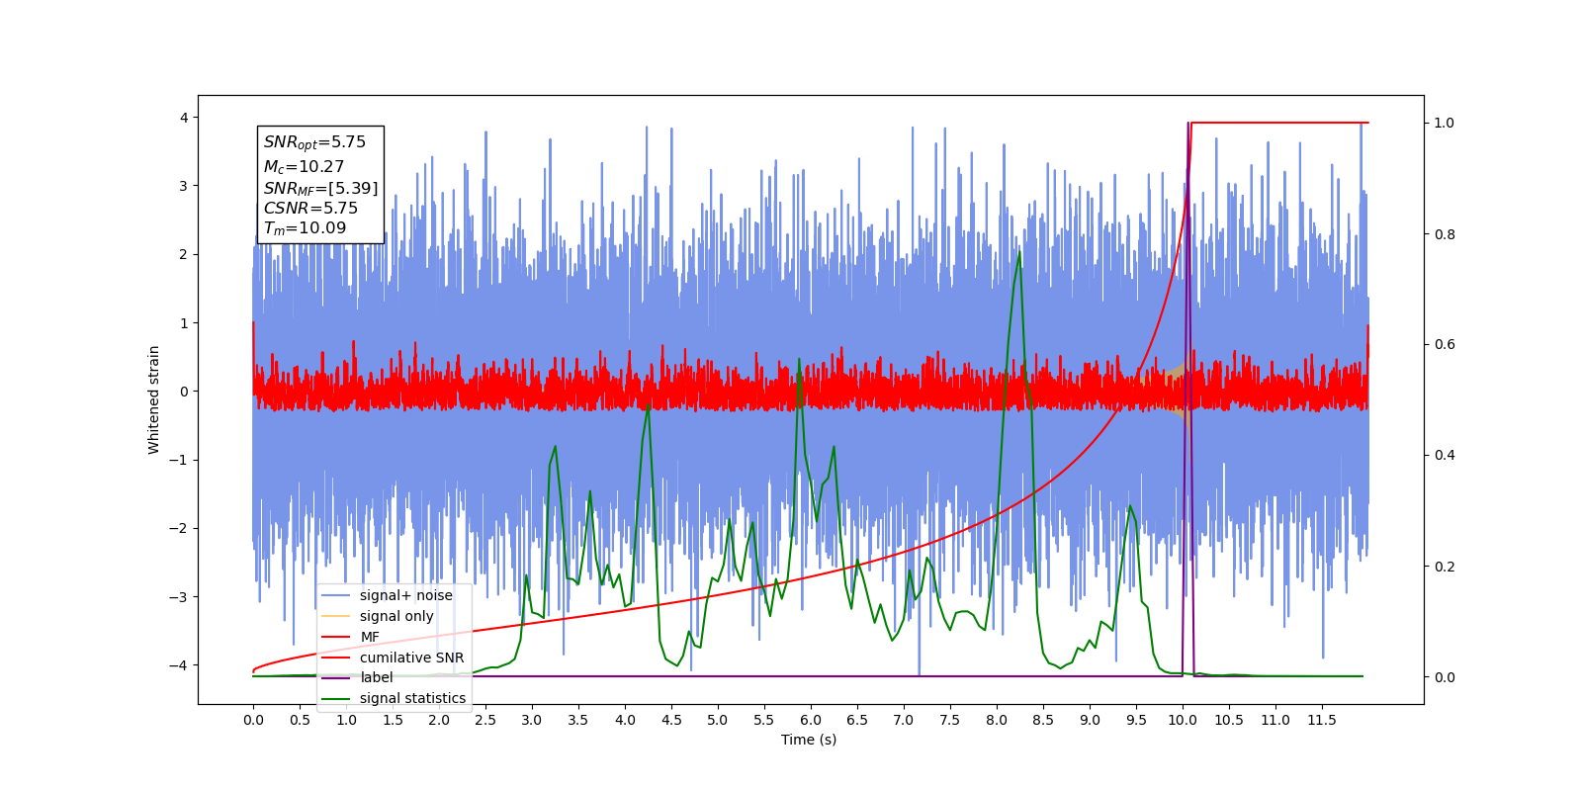Viewport: 1582px width, 791px height.
Task: Click the 11.5 tick on the time axis
Action: pos(1322,720)
